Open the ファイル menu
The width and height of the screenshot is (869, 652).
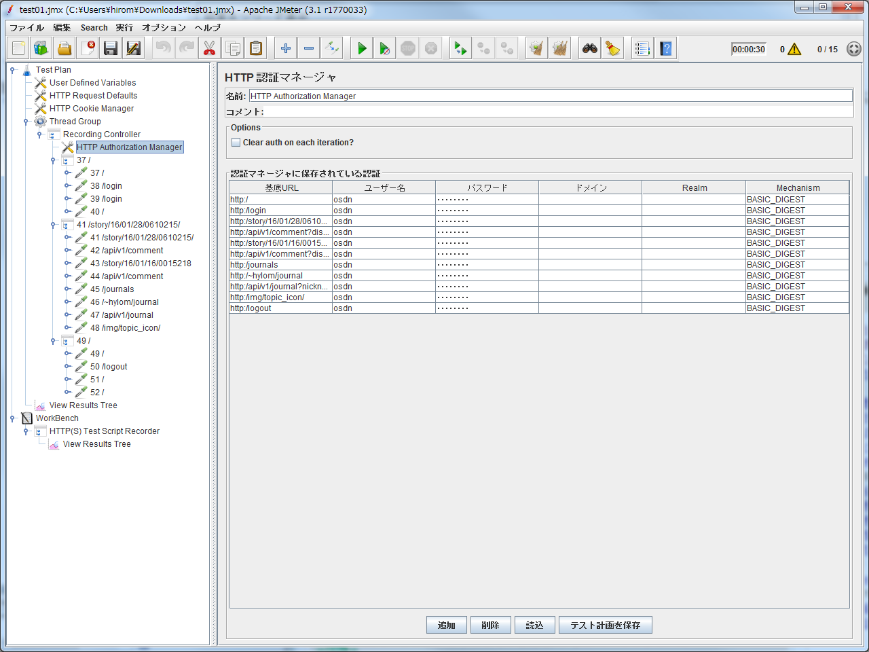[x=26, y=28]
